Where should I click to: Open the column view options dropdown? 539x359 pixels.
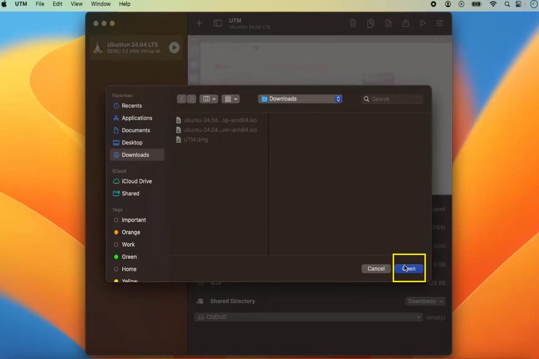(209, 99)
